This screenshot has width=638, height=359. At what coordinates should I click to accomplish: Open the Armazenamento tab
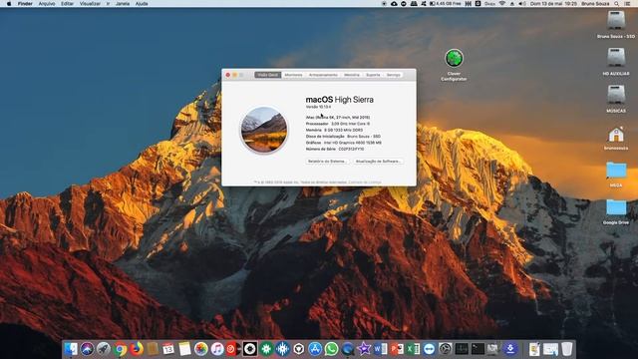pos(323,75)
